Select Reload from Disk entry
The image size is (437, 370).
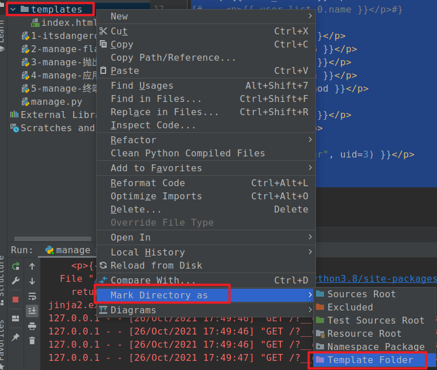[x=206, y=266]
